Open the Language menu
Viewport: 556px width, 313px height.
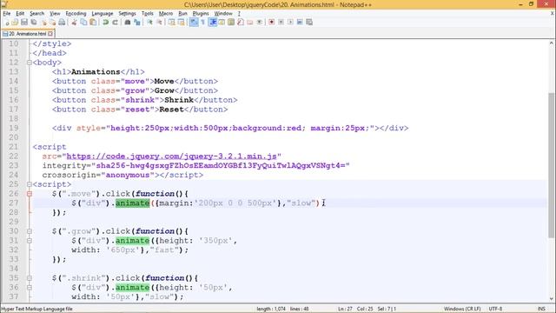103,14
